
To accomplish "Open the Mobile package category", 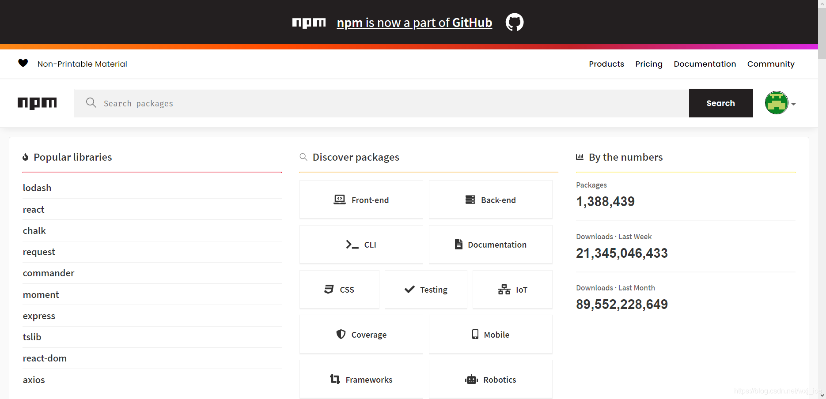I will [x=491, y=335].
